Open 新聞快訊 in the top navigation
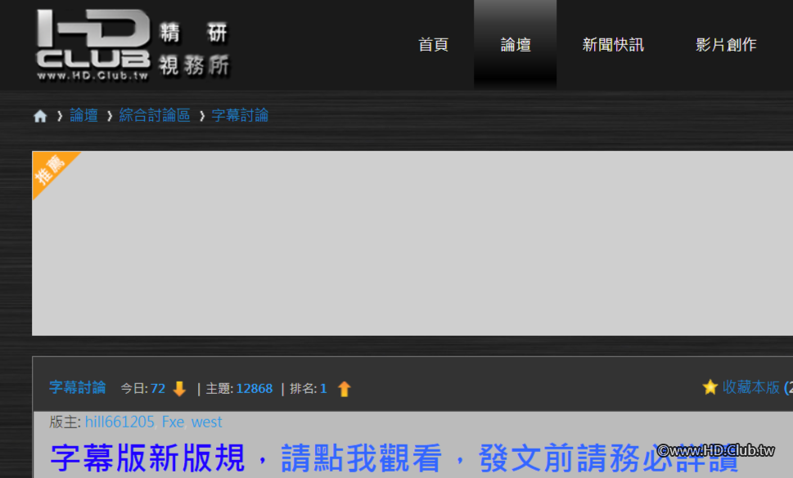793x478 pixels. (x=613, y=45)
